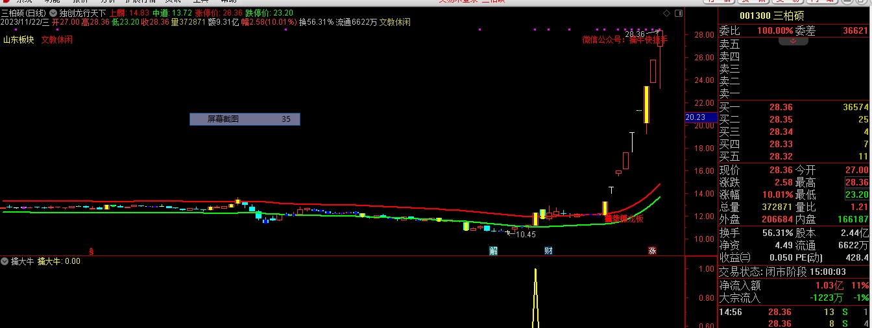Click the 28.00 price axis label

[x=705, y=35]
